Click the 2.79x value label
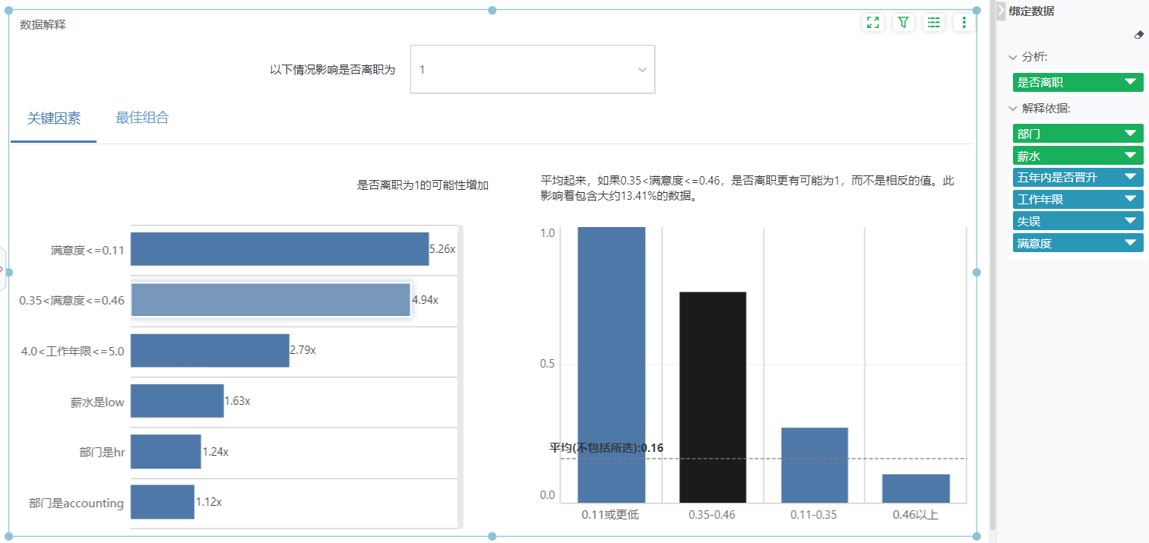 [302, 350]
